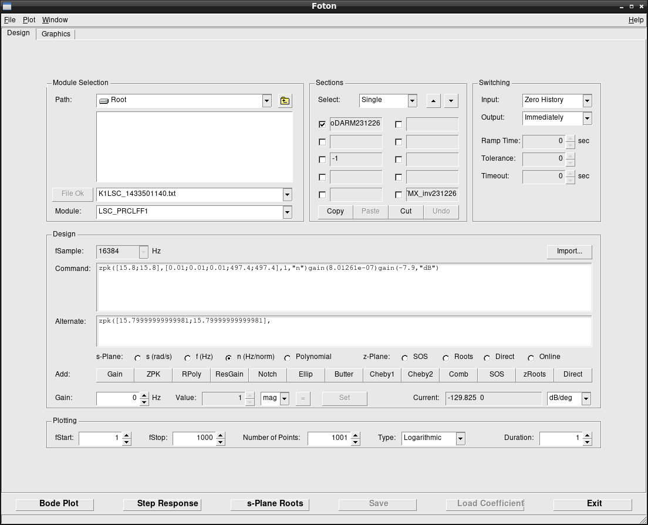The width and height of the screenshot is (648, 525).
Task: Add an SOS filter section
Action: tap(497, 375)
